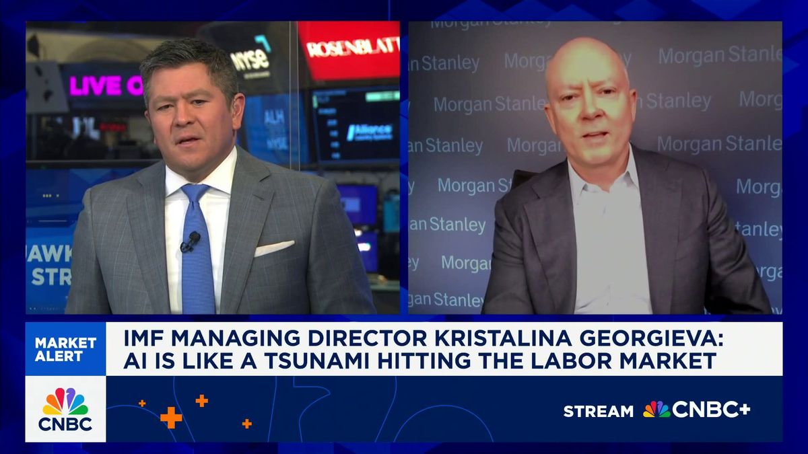Click the pink 'LIVE' neon text
The image size is (808, 454).
[x=96, y=85]
